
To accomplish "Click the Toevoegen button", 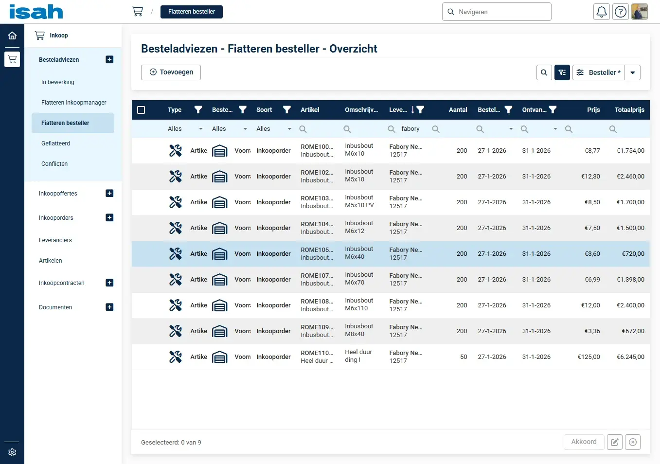I will (x=171, y=72).
